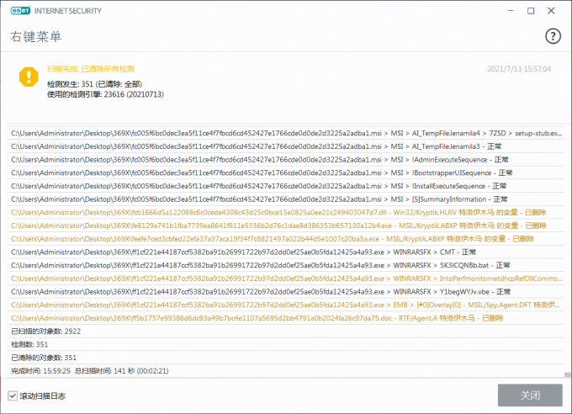Click the 2021/7/13 15:57:04 timestamp
572x414 pixels.
pos(519,69)
